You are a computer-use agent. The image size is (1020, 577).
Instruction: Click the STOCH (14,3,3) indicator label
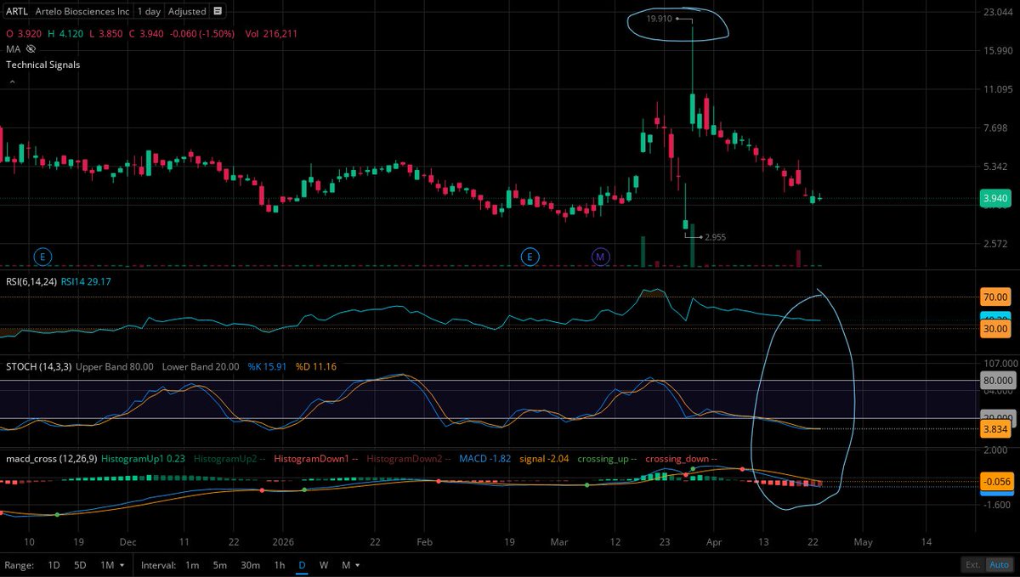click(x=39, y=366)
